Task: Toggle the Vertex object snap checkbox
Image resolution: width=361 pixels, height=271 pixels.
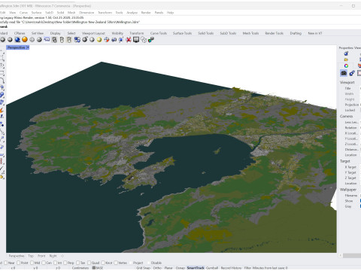Action: click(116, 263)
